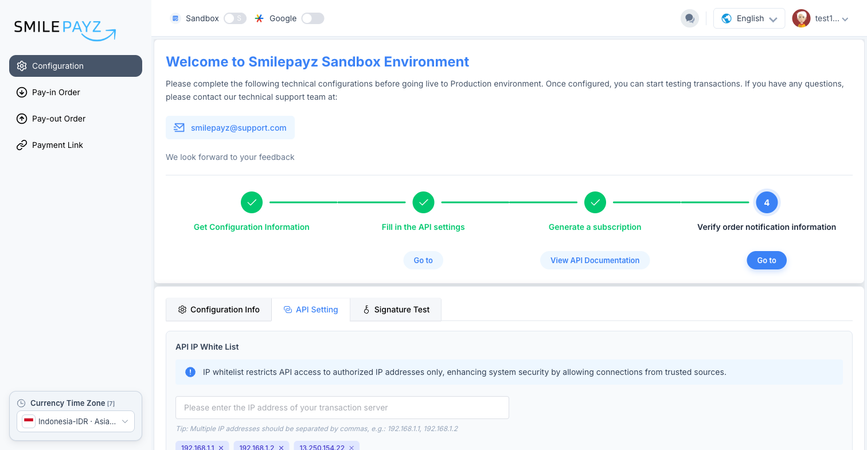Click the API IP White List heading
Screen dimensions: 867x450
tap(208, 347)
